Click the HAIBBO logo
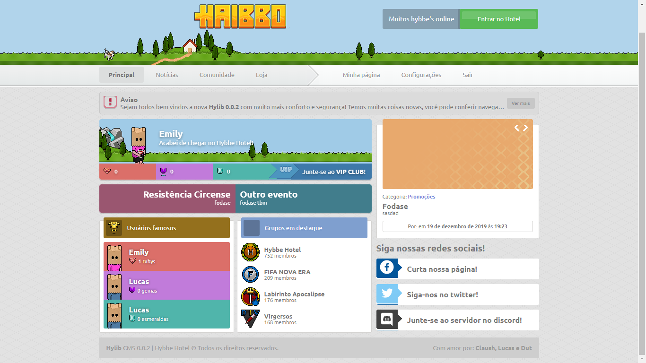This screenshot has height=363, width=646. 240,17
